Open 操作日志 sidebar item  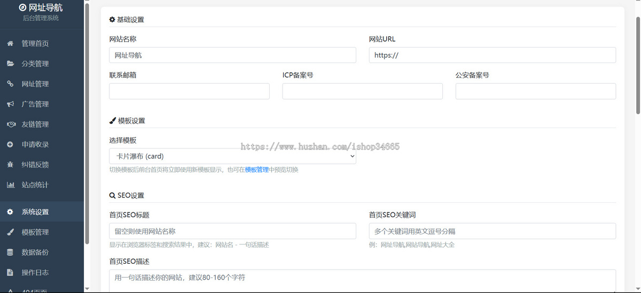[42, 273]
